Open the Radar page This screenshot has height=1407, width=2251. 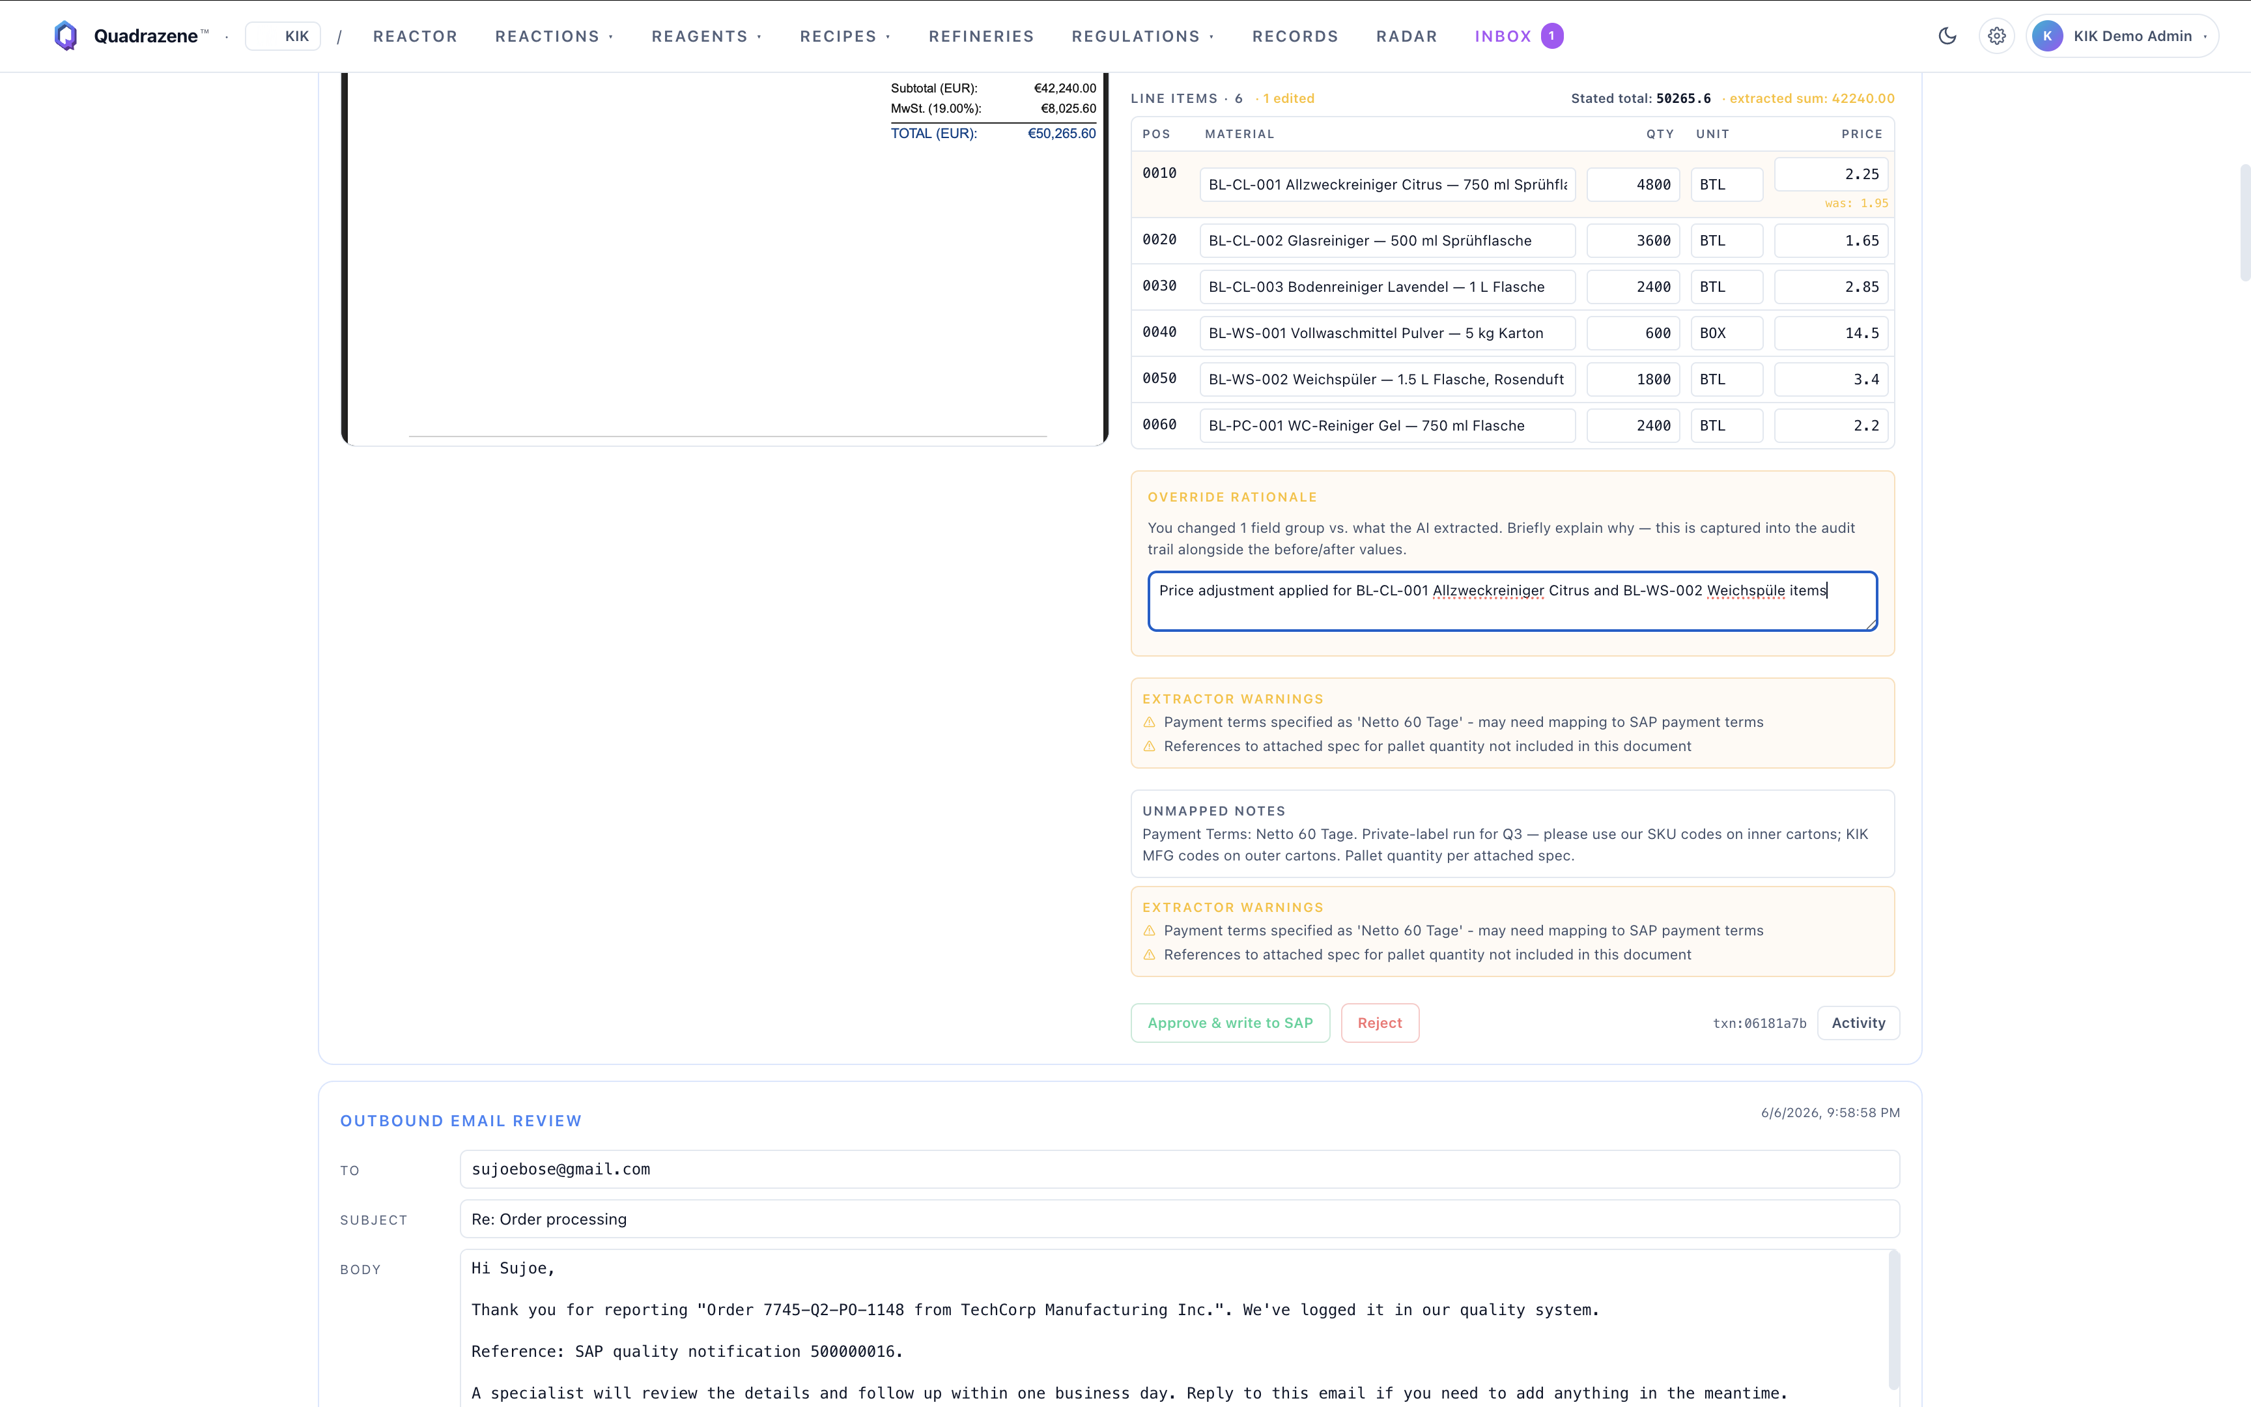tap(1406, 36)
